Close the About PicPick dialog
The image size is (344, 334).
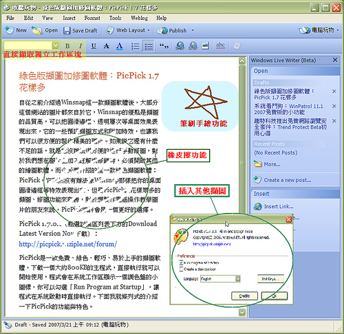pos(289,219)
